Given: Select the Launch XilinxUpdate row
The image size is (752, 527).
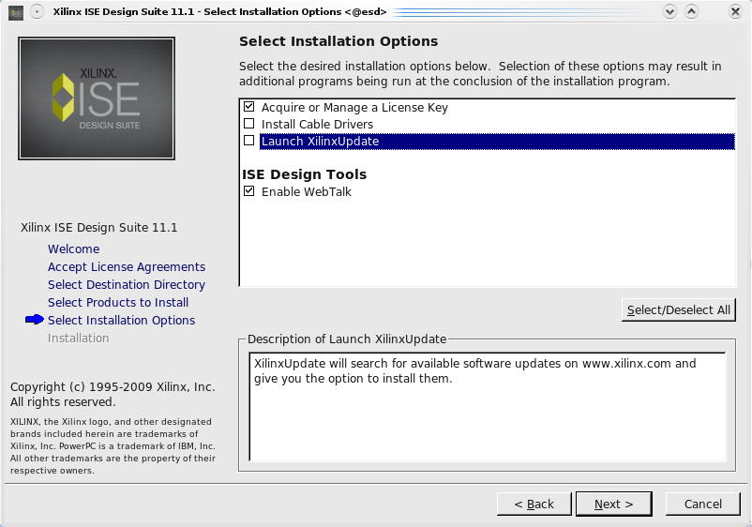Looking at the screenshot, I should (497, 142).
